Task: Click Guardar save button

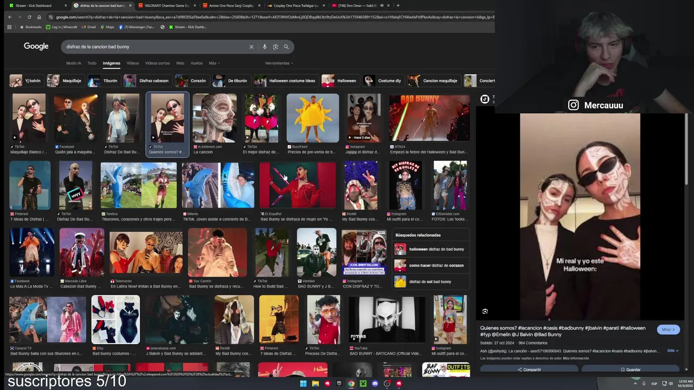Action: point(630,369)
